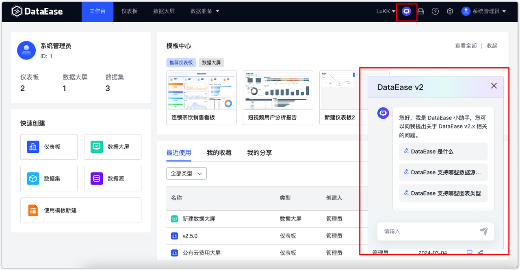Screen dimensions: 520x270
Task: Open the help question mark icon
Action: 435,11
